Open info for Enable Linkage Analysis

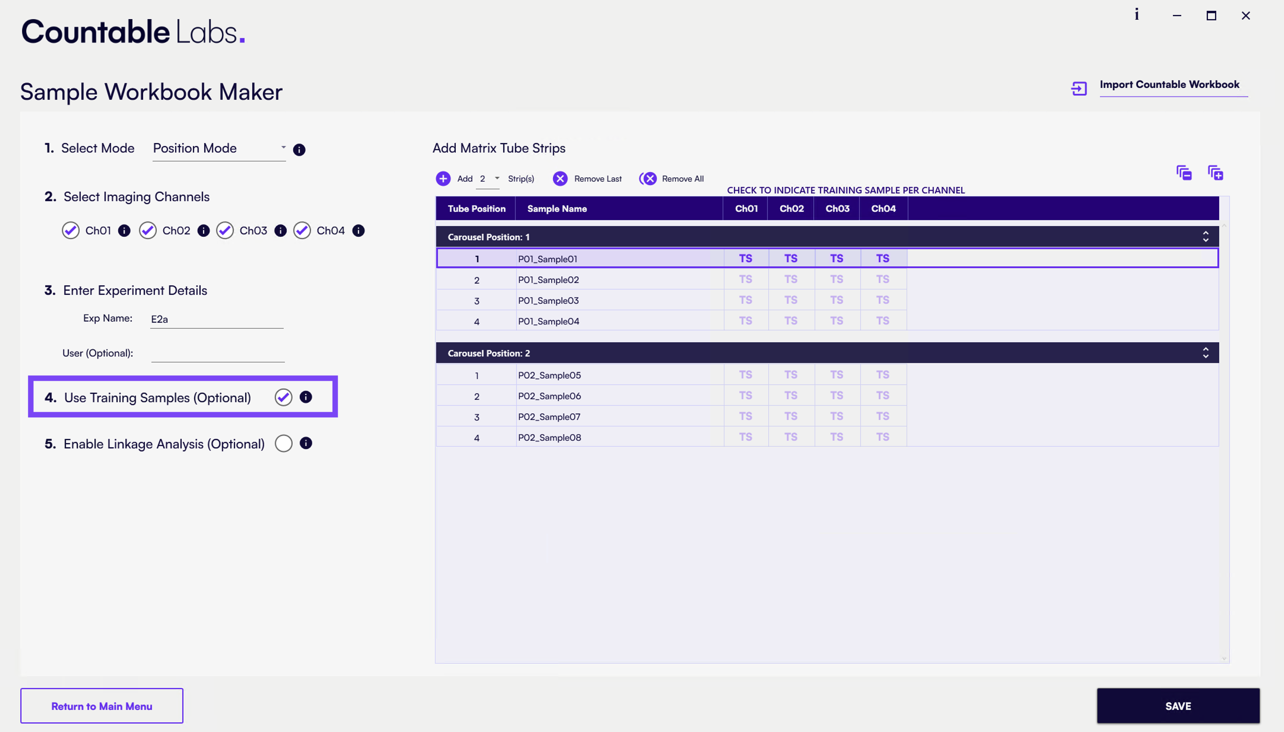(306, 443)
